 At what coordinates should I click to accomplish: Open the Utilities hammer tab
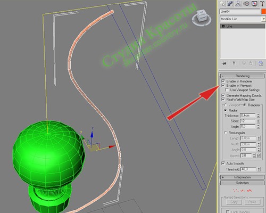pyautogui.click(x=262, y=3)
